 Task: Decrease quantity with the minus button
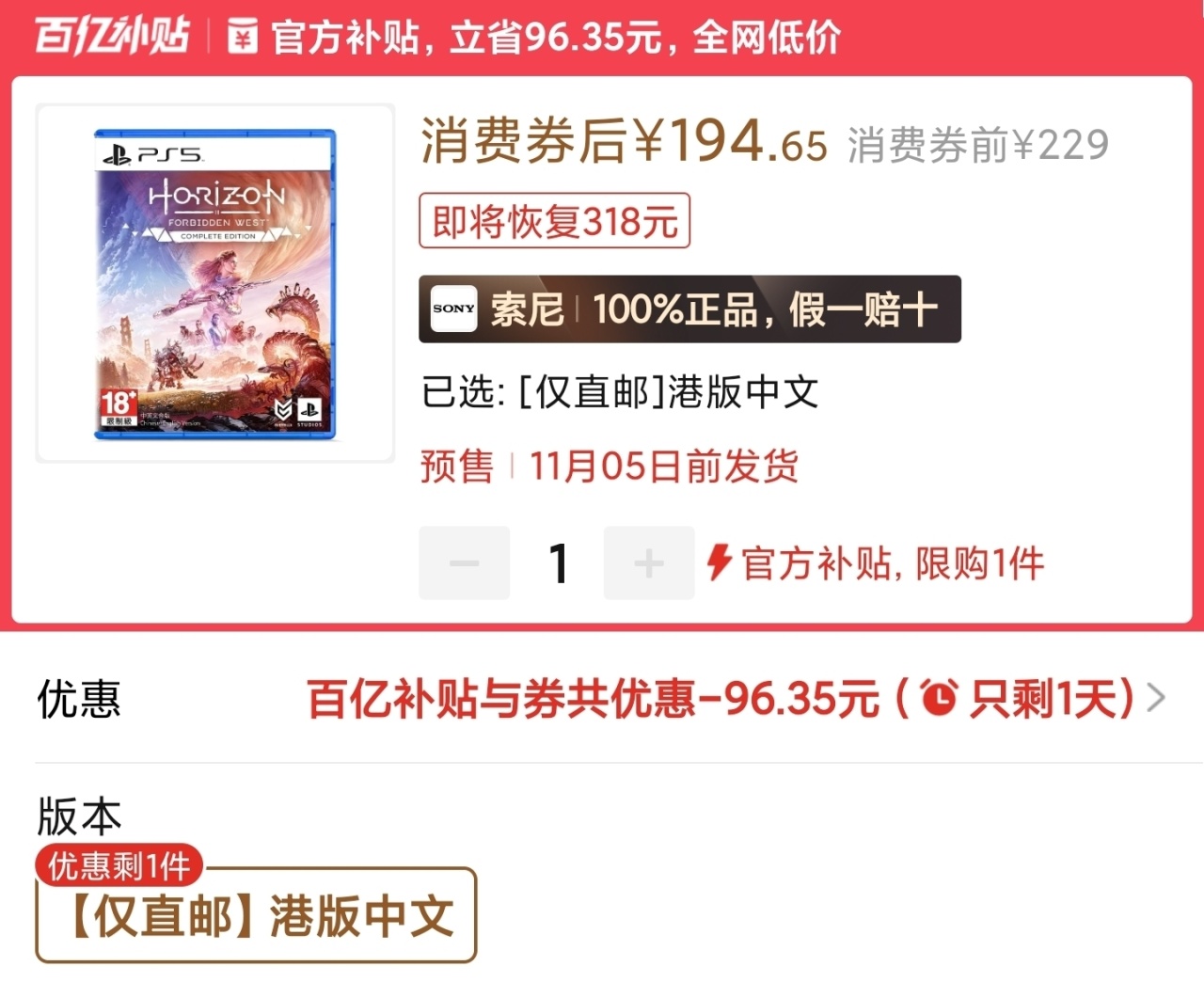pyautogui.click(x=465, y=563)
